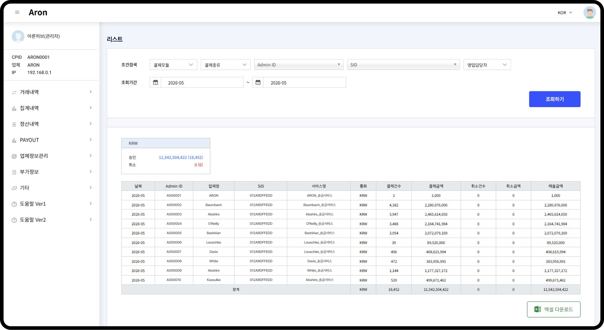Open the hamburger menu icon
The height and width of the screenshot is (330, 604).
[x=17, y=12]
